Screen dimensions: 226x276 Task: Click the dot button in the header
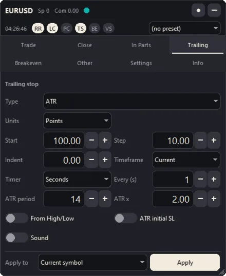pos(198,10)
